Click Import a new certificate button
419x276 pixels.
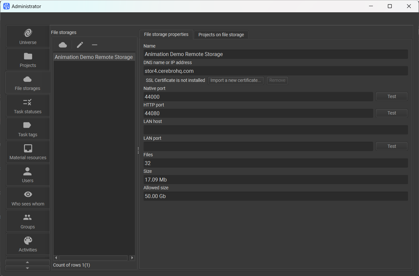coord(236,80)
